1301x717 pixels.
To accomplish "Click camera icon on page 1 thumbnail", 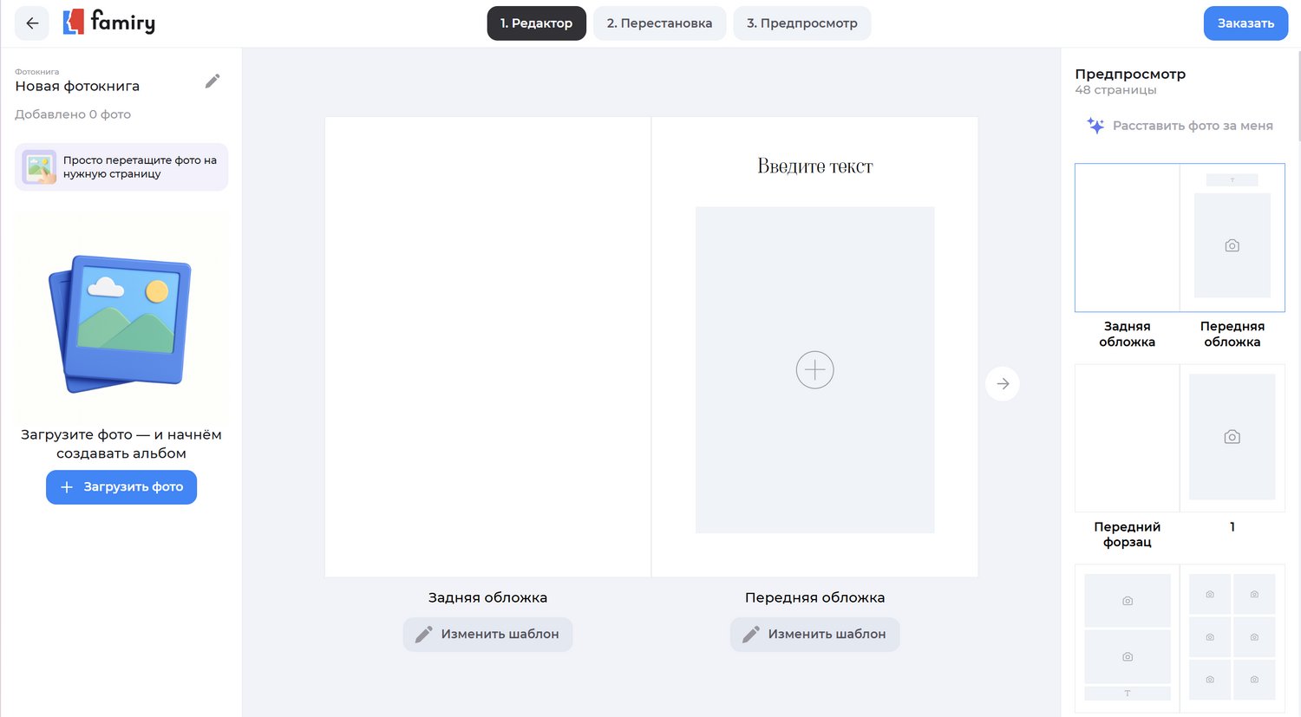I will [1232, 437].
